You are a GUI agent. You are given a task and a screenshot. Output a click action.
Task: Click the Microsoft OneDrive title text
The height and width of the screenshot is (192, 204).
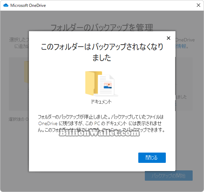coord(28,5)
